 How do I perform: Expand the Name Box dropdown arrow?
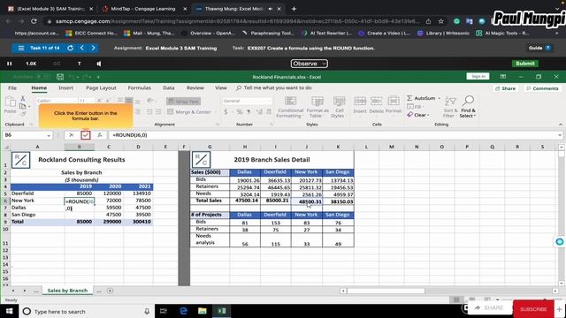pyautogui.click(x=49, y=135)
